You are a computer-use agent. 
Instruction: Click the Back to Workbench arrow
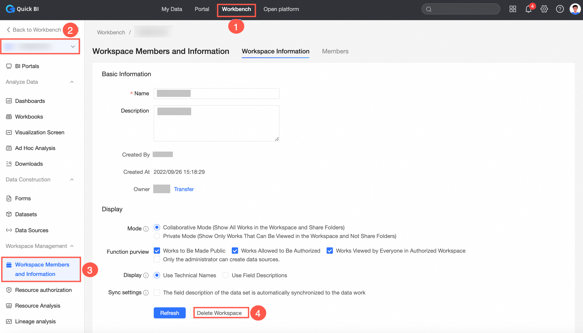click(x=8, y=30)
